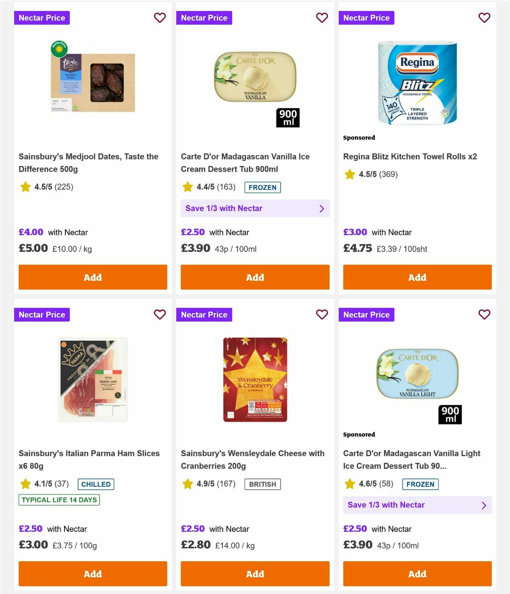Toggle CHILLED tag on Parma Ham

pyautogui.click(x=96, y=484)
